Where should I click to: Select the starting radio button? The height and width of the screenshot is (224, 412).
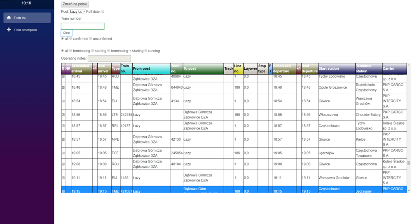tap(92, 51)
